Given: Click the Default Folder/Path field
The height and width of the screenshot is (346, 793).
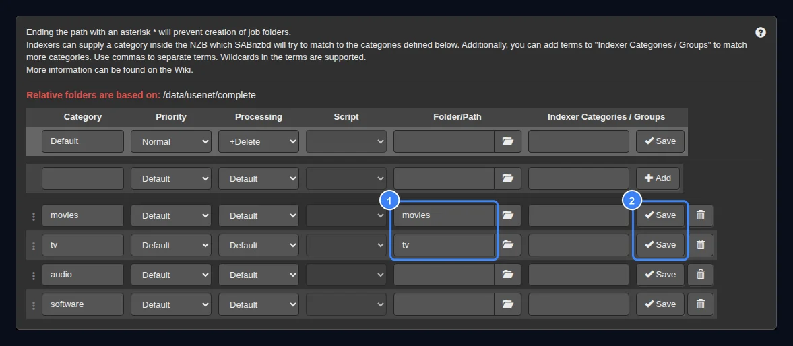Looking at the screenshot, I should coord(444,141).
